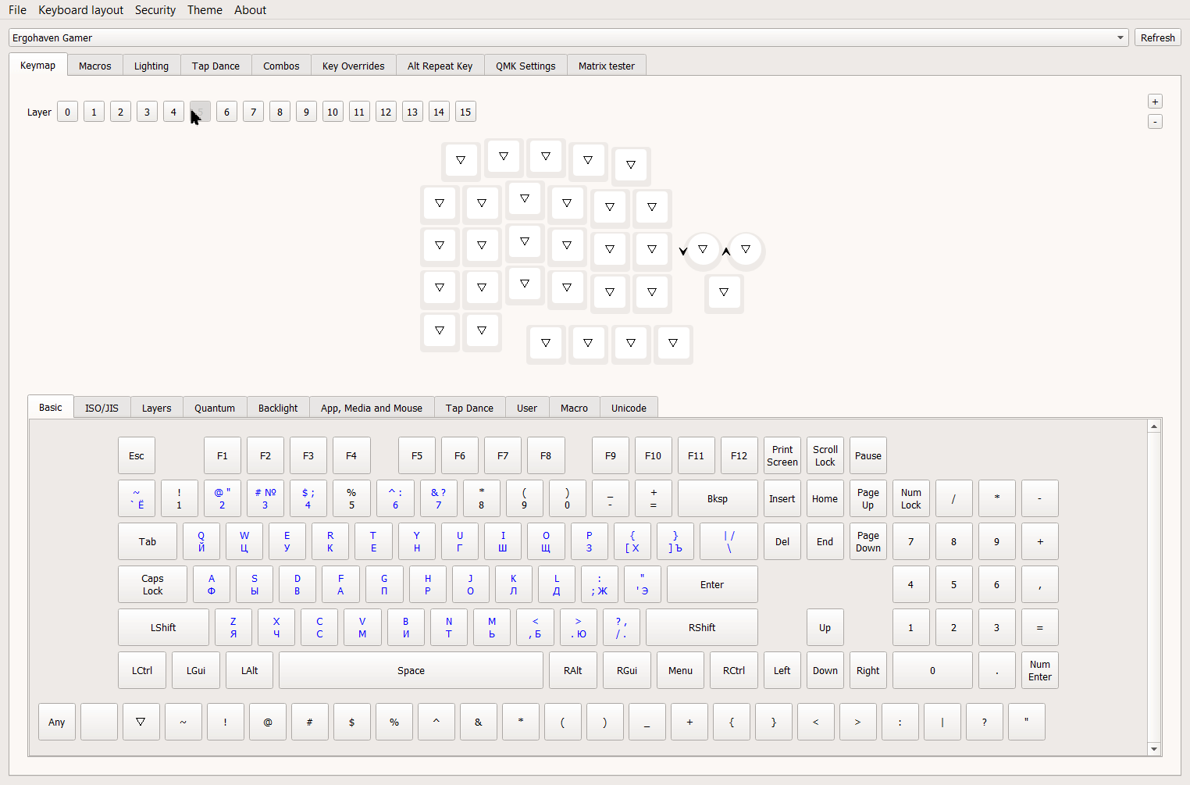Open the Quantum keycodes tab
The width and height of the screenshot is (1190, 785).
(215, 408)
